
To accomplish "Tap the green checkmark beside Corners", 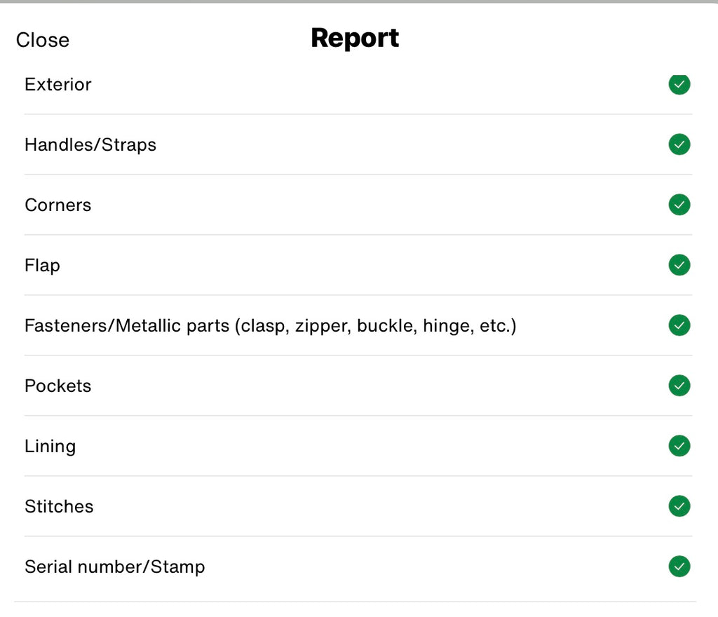I will (679, 205).
